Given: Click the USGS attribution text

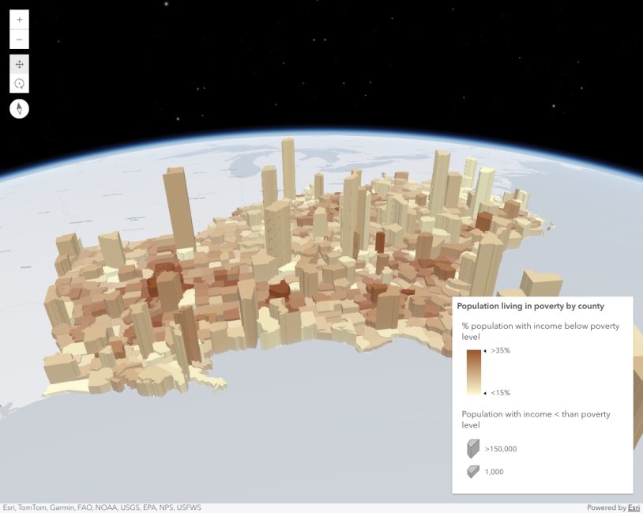Looking at the screenshot, I should (x=129, y=507).
